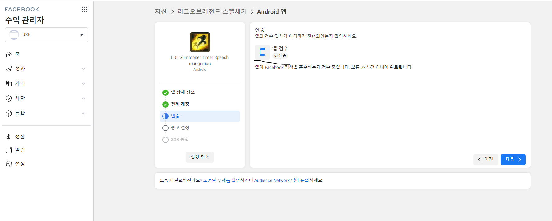Viewport: 552px width, 221px height.
Task: Click the 성과 performance chart icon
Action: 9,69
